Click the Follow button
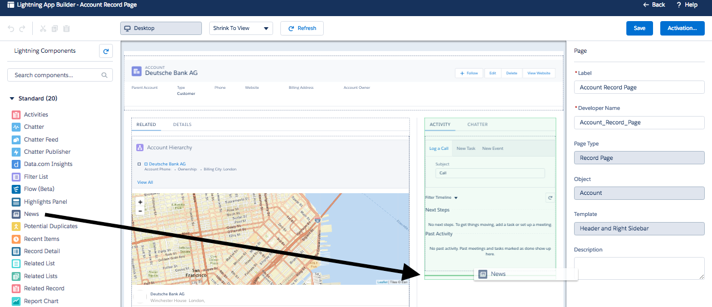The width and height of the screenshot is (712, 307). [x=469, y=73]
